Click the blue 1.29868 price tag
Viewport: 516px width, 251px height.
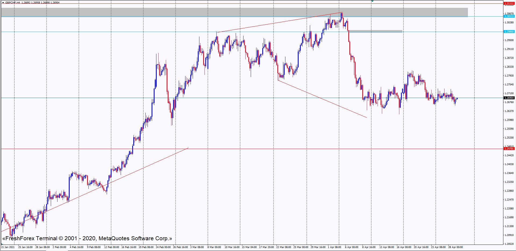(509, 32)
